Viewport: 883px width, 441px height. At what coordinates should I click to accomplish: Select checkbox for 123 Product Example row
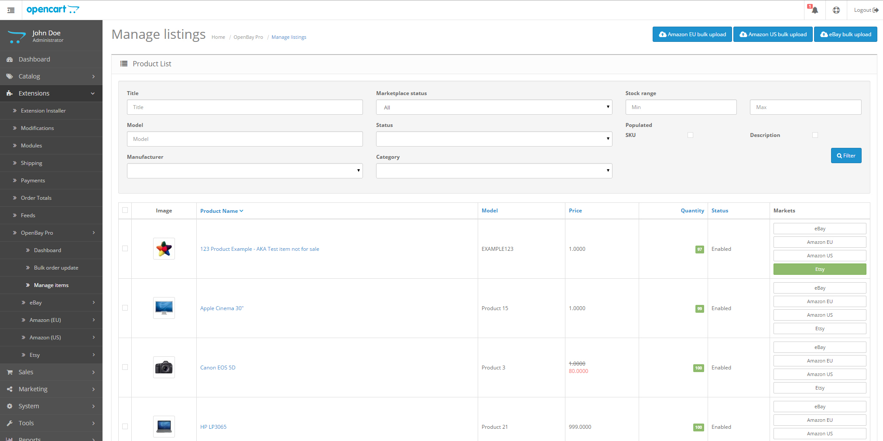coord(125,248)
